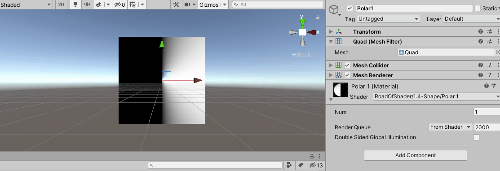This screenshot has width=500, height=171.
Task: Click the Mesh Renderer icon
Action: [x=339, y=75]
